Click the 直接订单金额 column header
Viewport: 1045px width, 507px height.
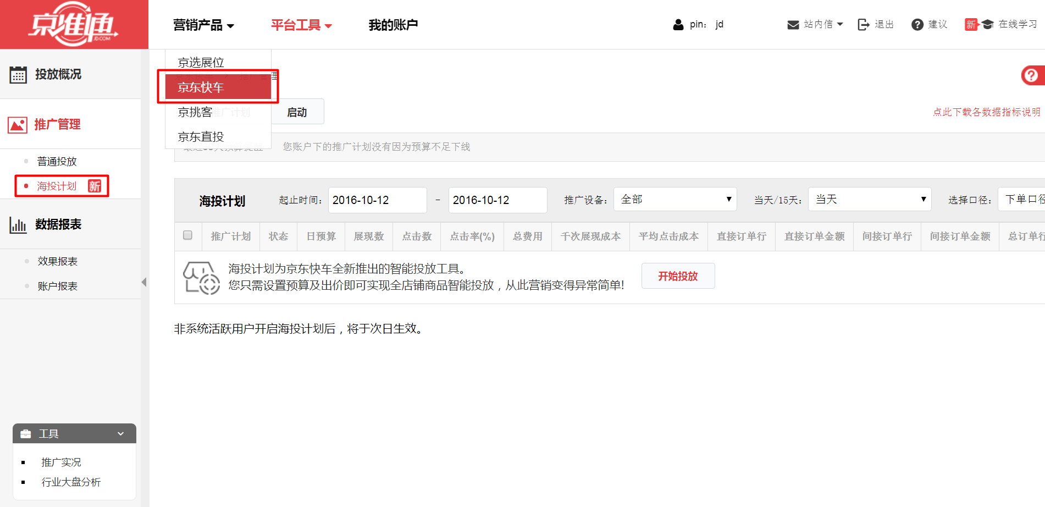(x=815, y=236)
